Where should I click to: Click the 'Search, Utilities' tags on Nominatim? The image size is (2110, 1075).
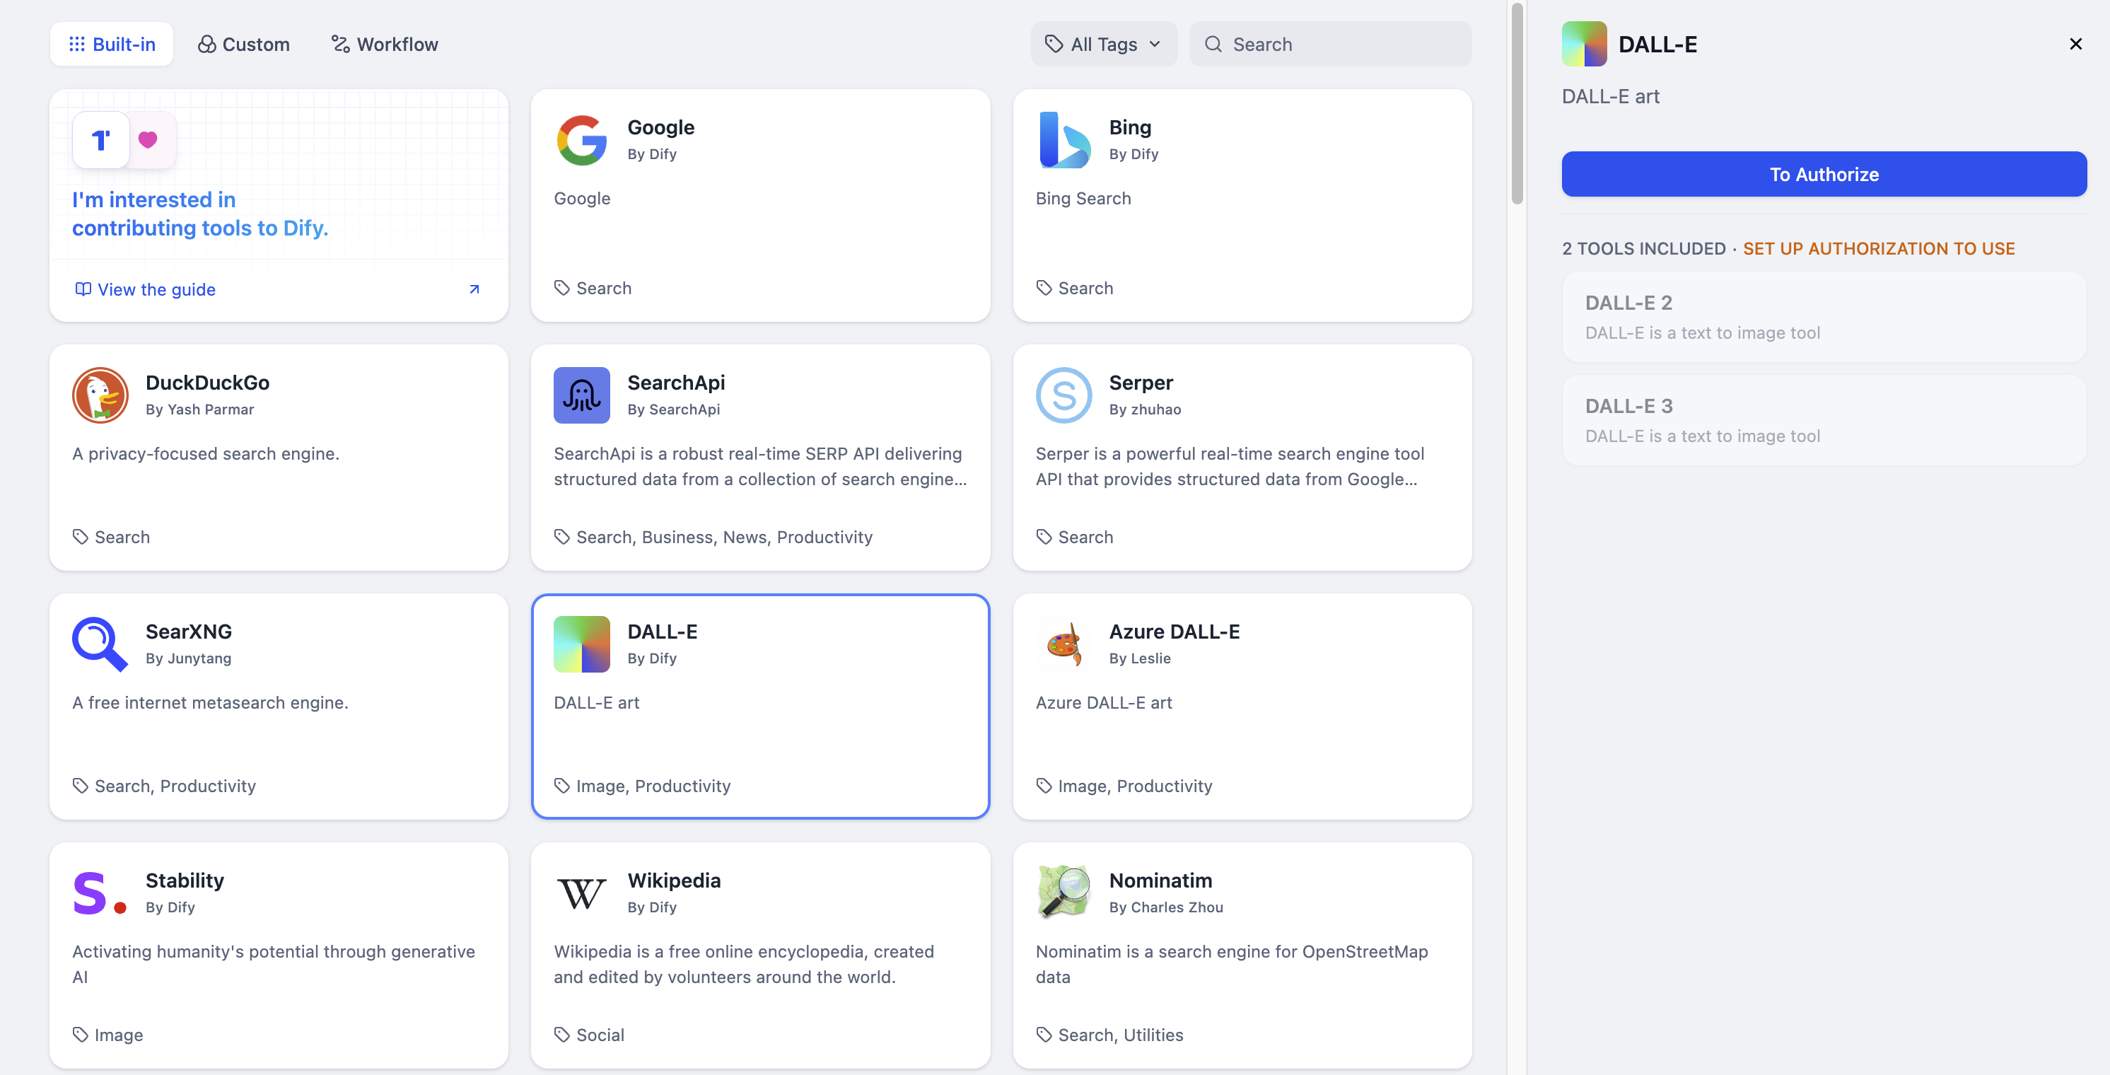click(1121, 1034)
